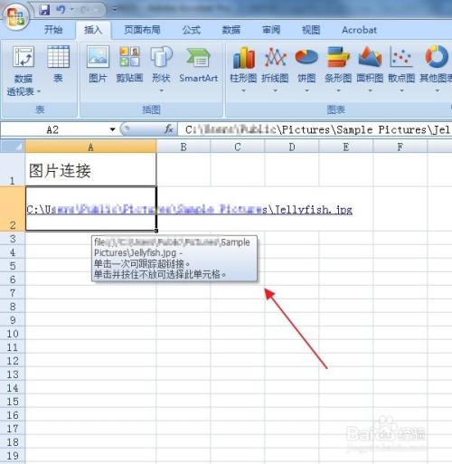
Task: Insert a line chart (折线图)
Action: coord(275,69)
